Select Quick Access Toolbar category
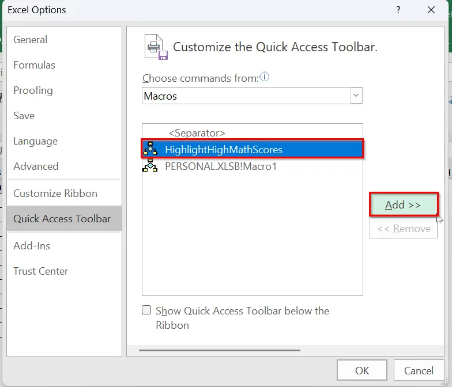 point(65,219)
